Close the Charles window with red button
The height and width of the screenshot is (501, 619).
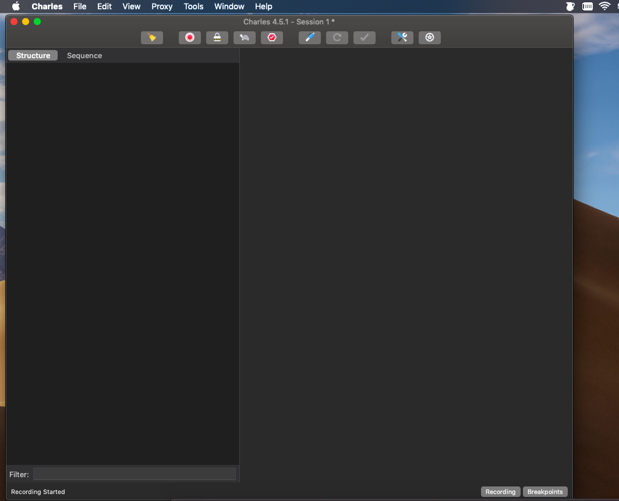pos(14,22)
